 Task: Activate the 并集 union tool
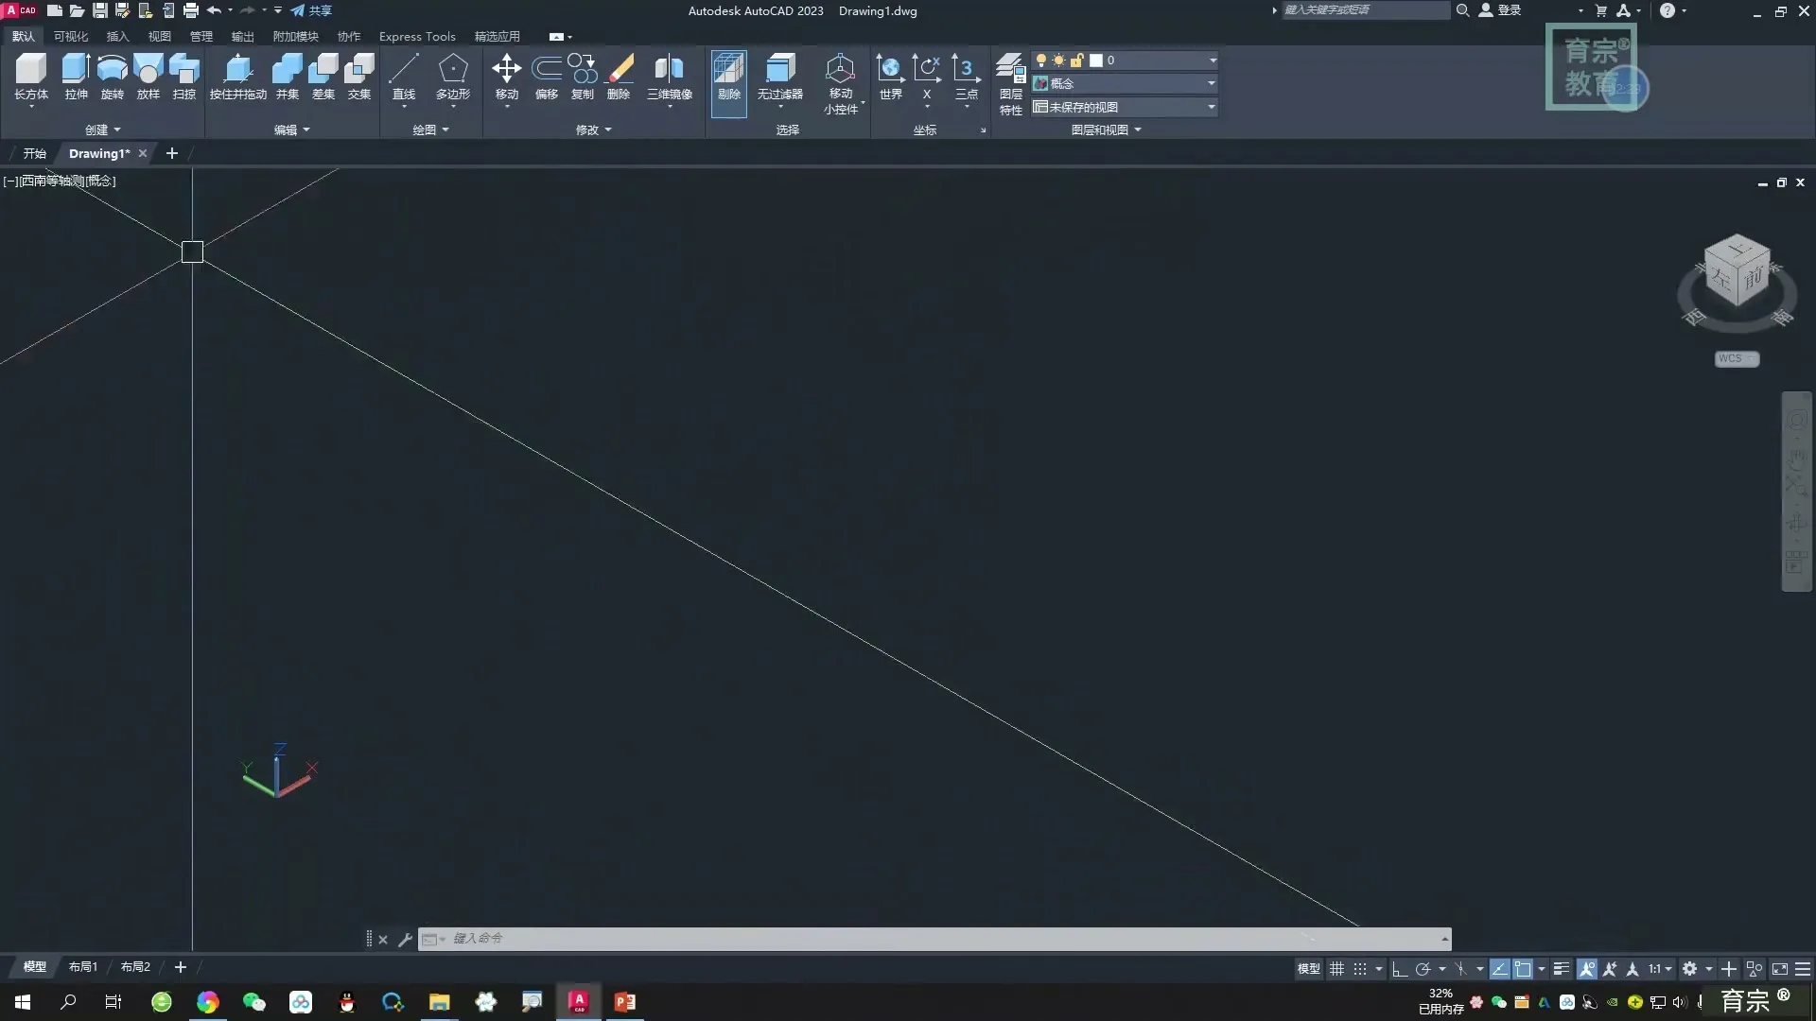287,76
